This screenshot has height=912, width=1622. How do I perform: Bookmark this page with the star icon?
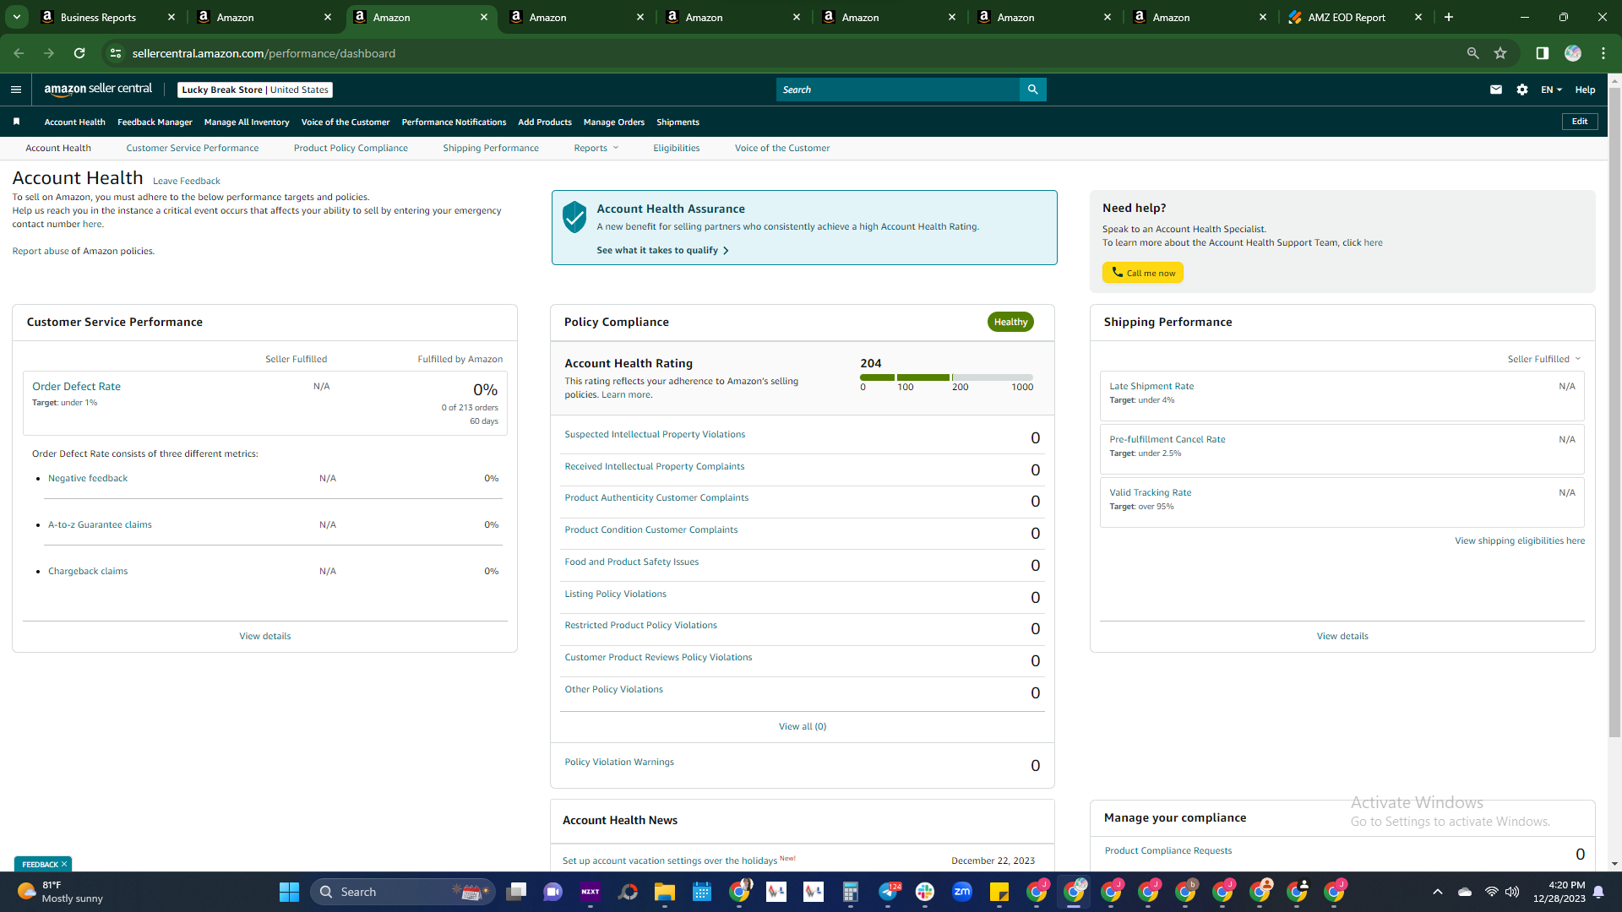(1500, 53)
